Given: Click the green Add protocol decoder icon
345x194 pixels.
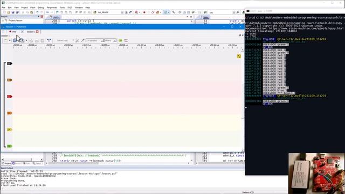Looking at the screenshot, I should click(120, 40).
